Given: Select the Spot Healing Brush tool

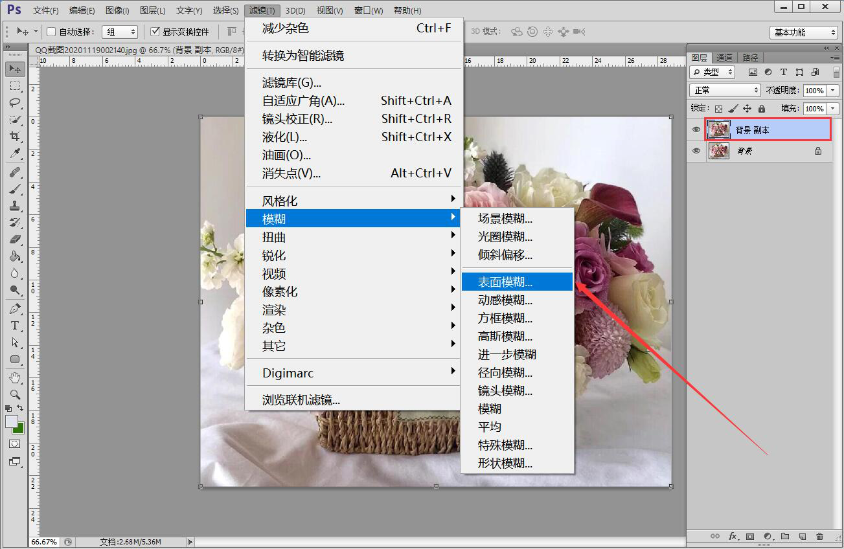Looking at the screenshot, I should click(15, 172).
